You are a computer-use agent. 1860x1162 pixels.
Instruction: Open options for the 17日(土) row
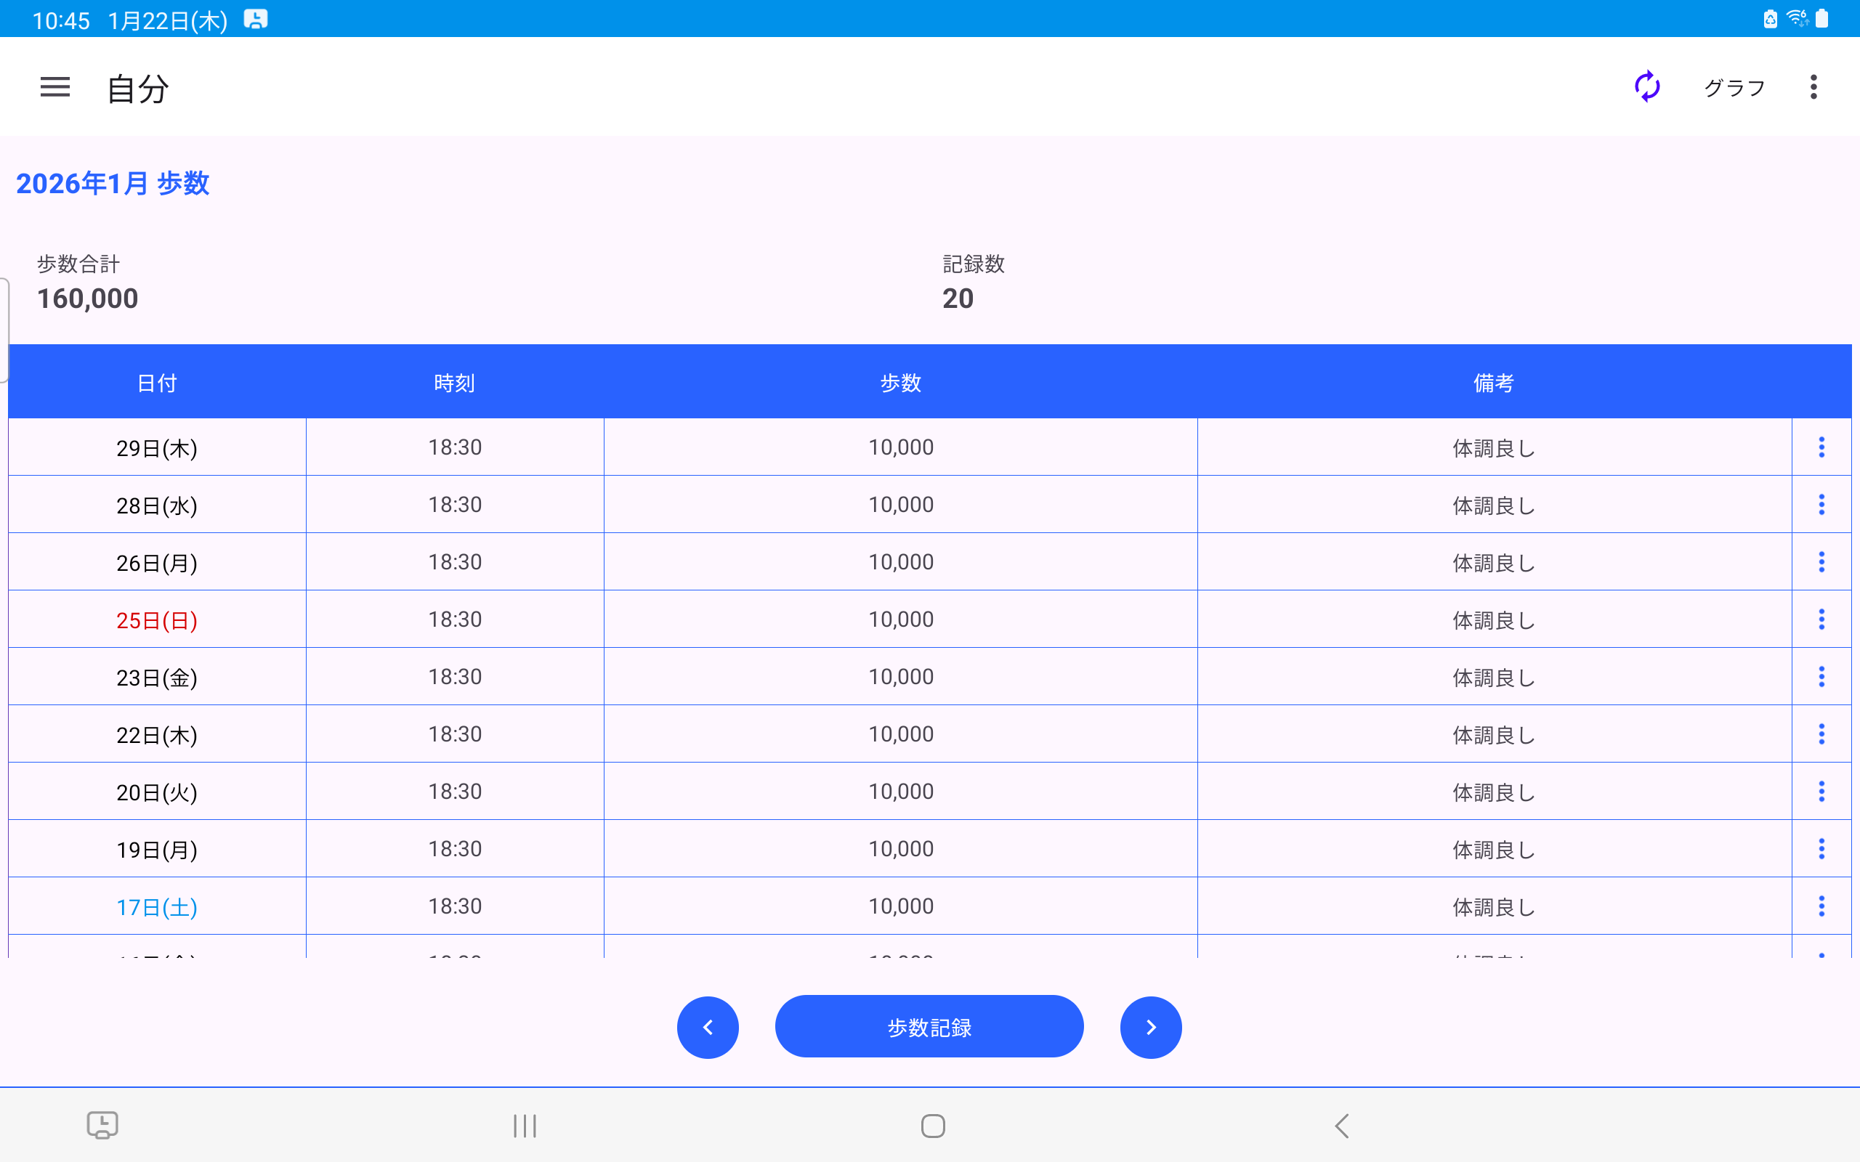pos(1821,906)
